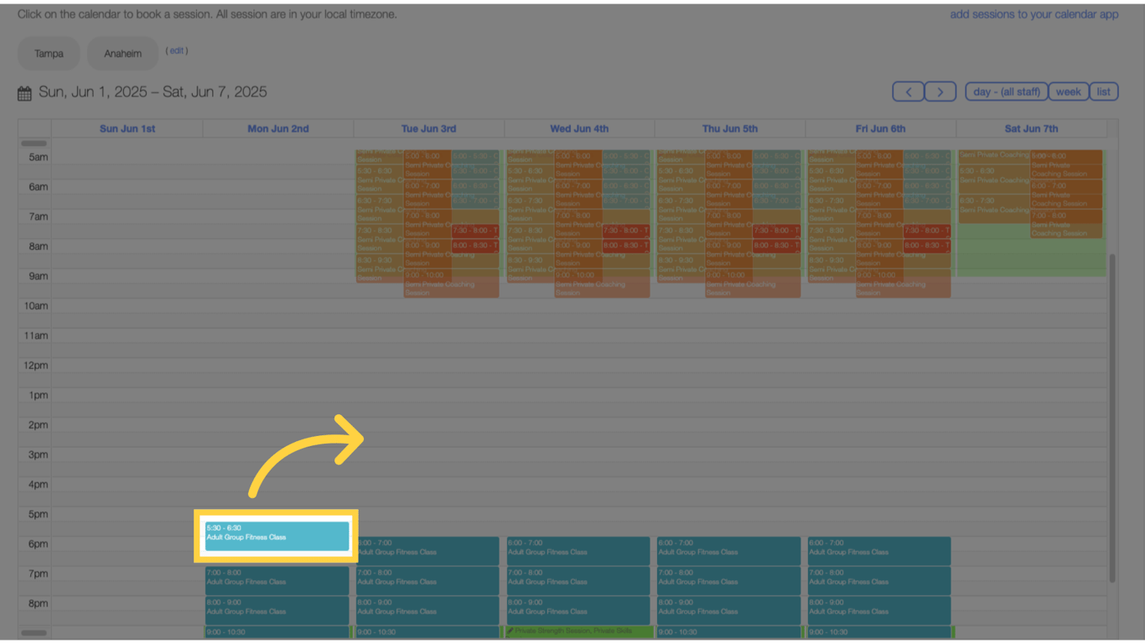Open add sessions to your calendar app link
The height and width of the screenshot is (644, 1145).
(1034, 14)
